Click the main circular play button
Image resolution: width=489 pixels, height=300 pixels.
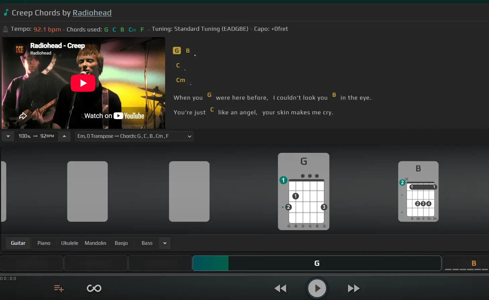click(x=317, y=288)
